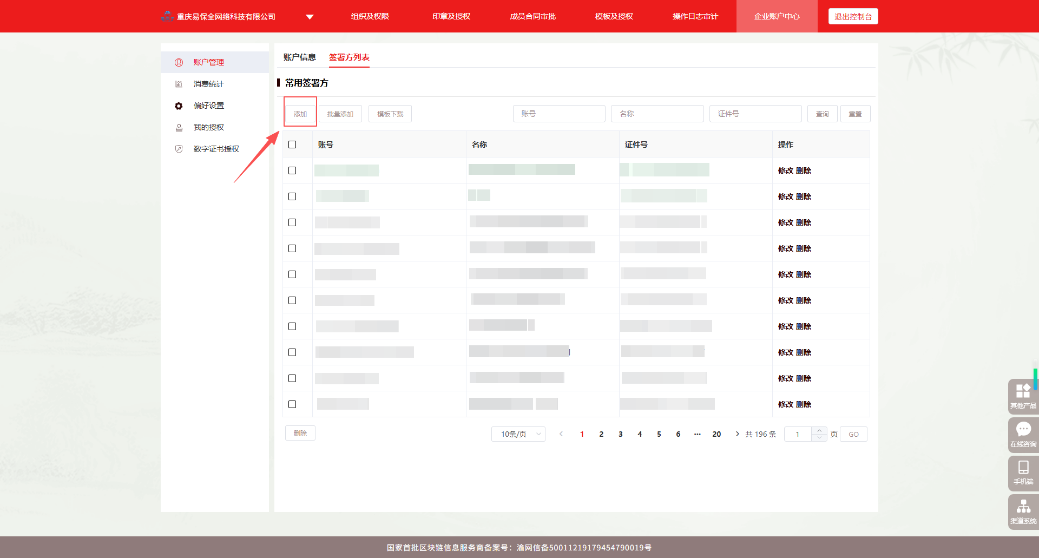Click the 添加 button

(x=300, y=114)
